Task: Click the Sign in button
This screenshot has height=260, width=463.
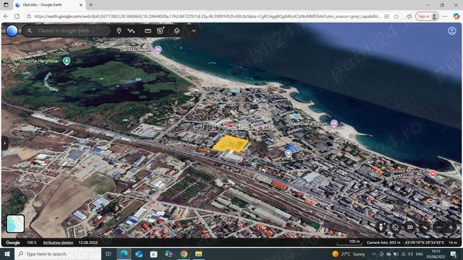Action: (x=426, y=16)
